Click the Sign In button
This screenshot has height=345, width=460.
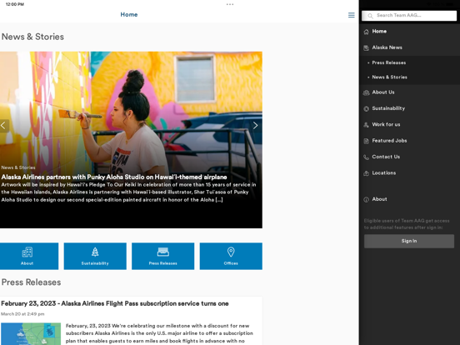click(409, 241)
